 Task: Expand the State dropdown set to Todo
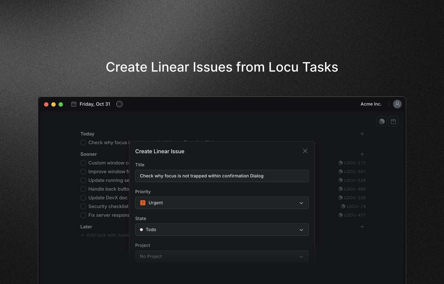pos(222,230)
